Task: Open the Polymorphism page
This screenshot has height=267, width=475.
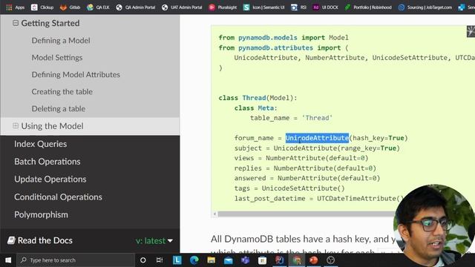Action: pos(42,214)
